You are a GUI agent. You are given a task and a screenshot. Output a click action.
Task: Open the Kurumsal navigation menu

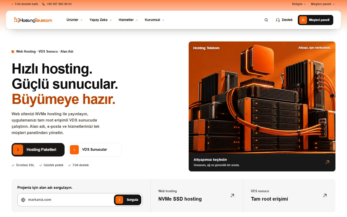point(155,20)
